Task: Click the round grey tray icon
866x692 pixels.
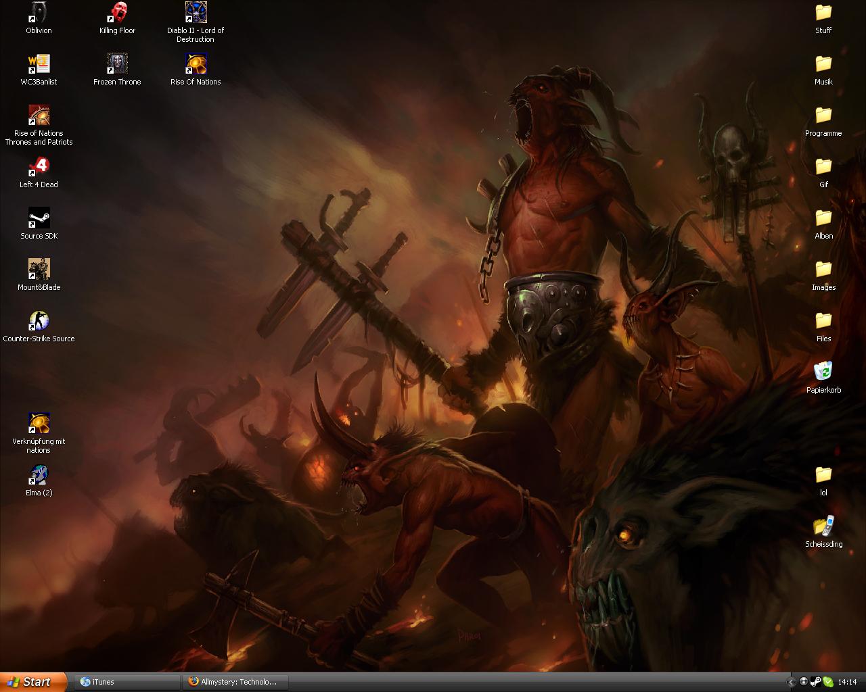Action: 804,682
